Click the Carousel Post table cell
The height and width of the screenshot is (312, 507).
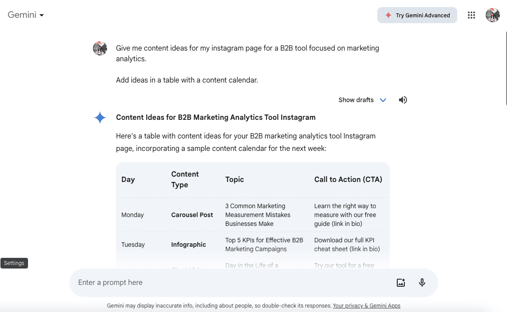pyautogui.click(x=192, y=215)
